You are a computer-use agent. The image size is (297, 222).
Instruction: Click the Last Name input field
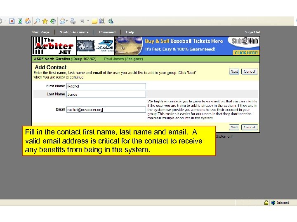pos(106,94)
